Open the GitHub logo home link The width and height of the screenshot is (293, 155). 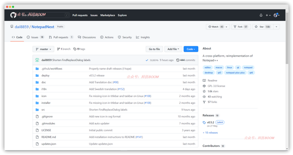pyautogui.click(x=13, y=15)
